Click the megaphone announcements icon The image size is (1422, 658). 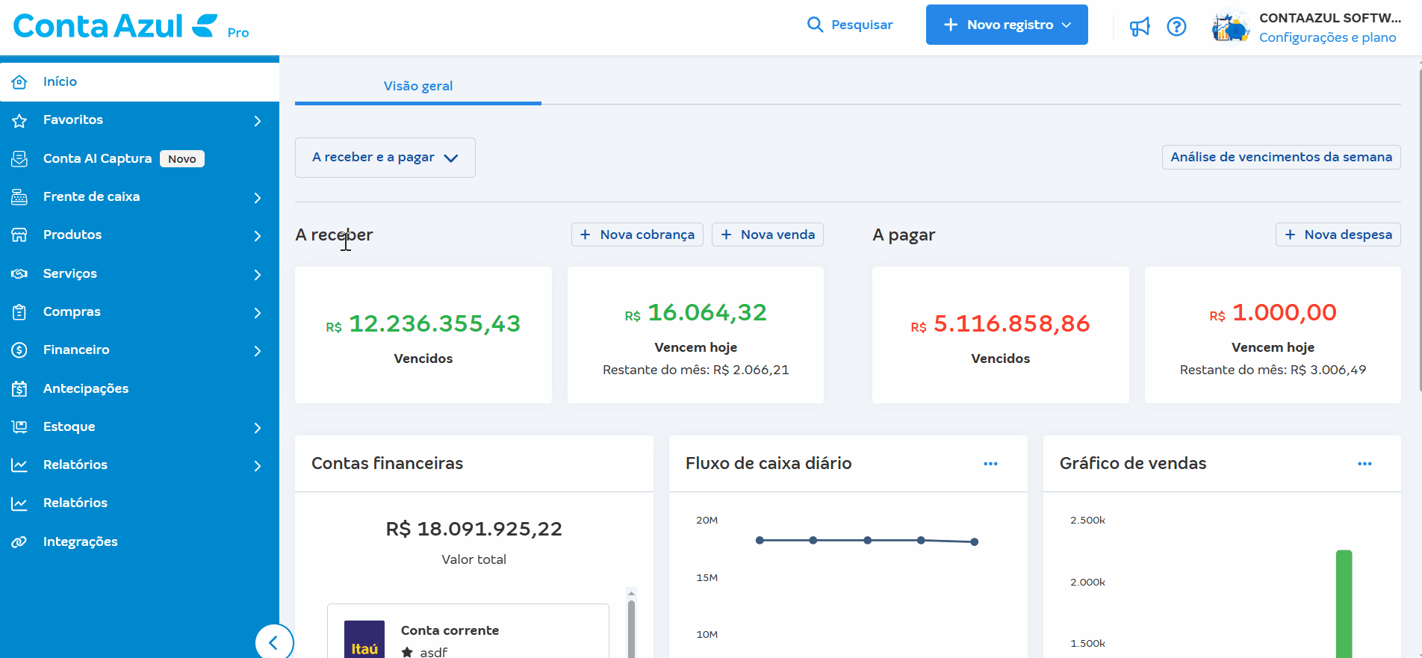point(1139,27)
